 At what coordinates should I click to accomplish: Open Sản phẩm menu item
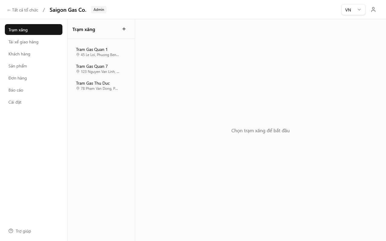click(18, 66)
